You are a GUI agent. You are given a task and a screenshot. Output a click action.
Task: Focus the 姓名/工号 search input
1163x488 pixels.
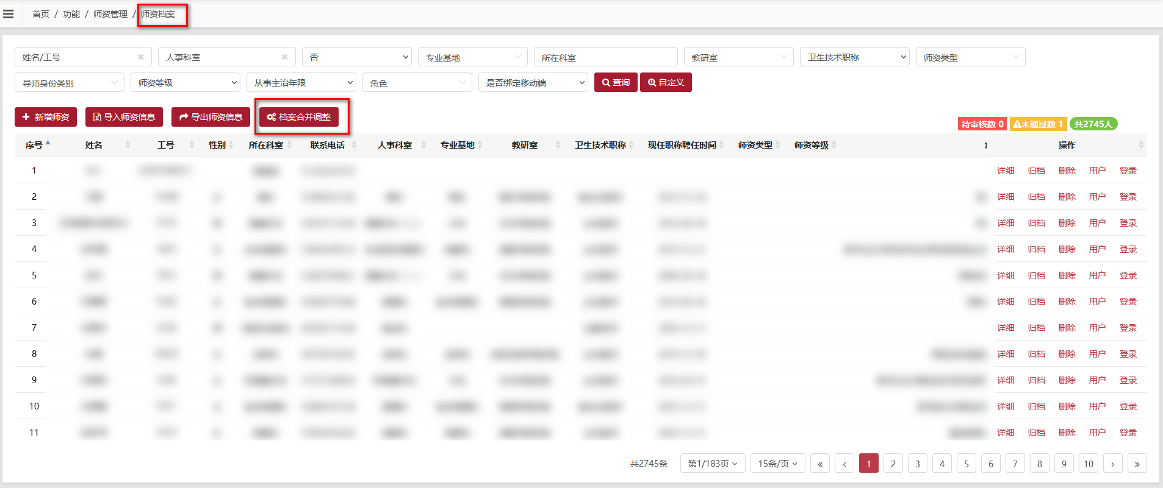tap(83, 57)
